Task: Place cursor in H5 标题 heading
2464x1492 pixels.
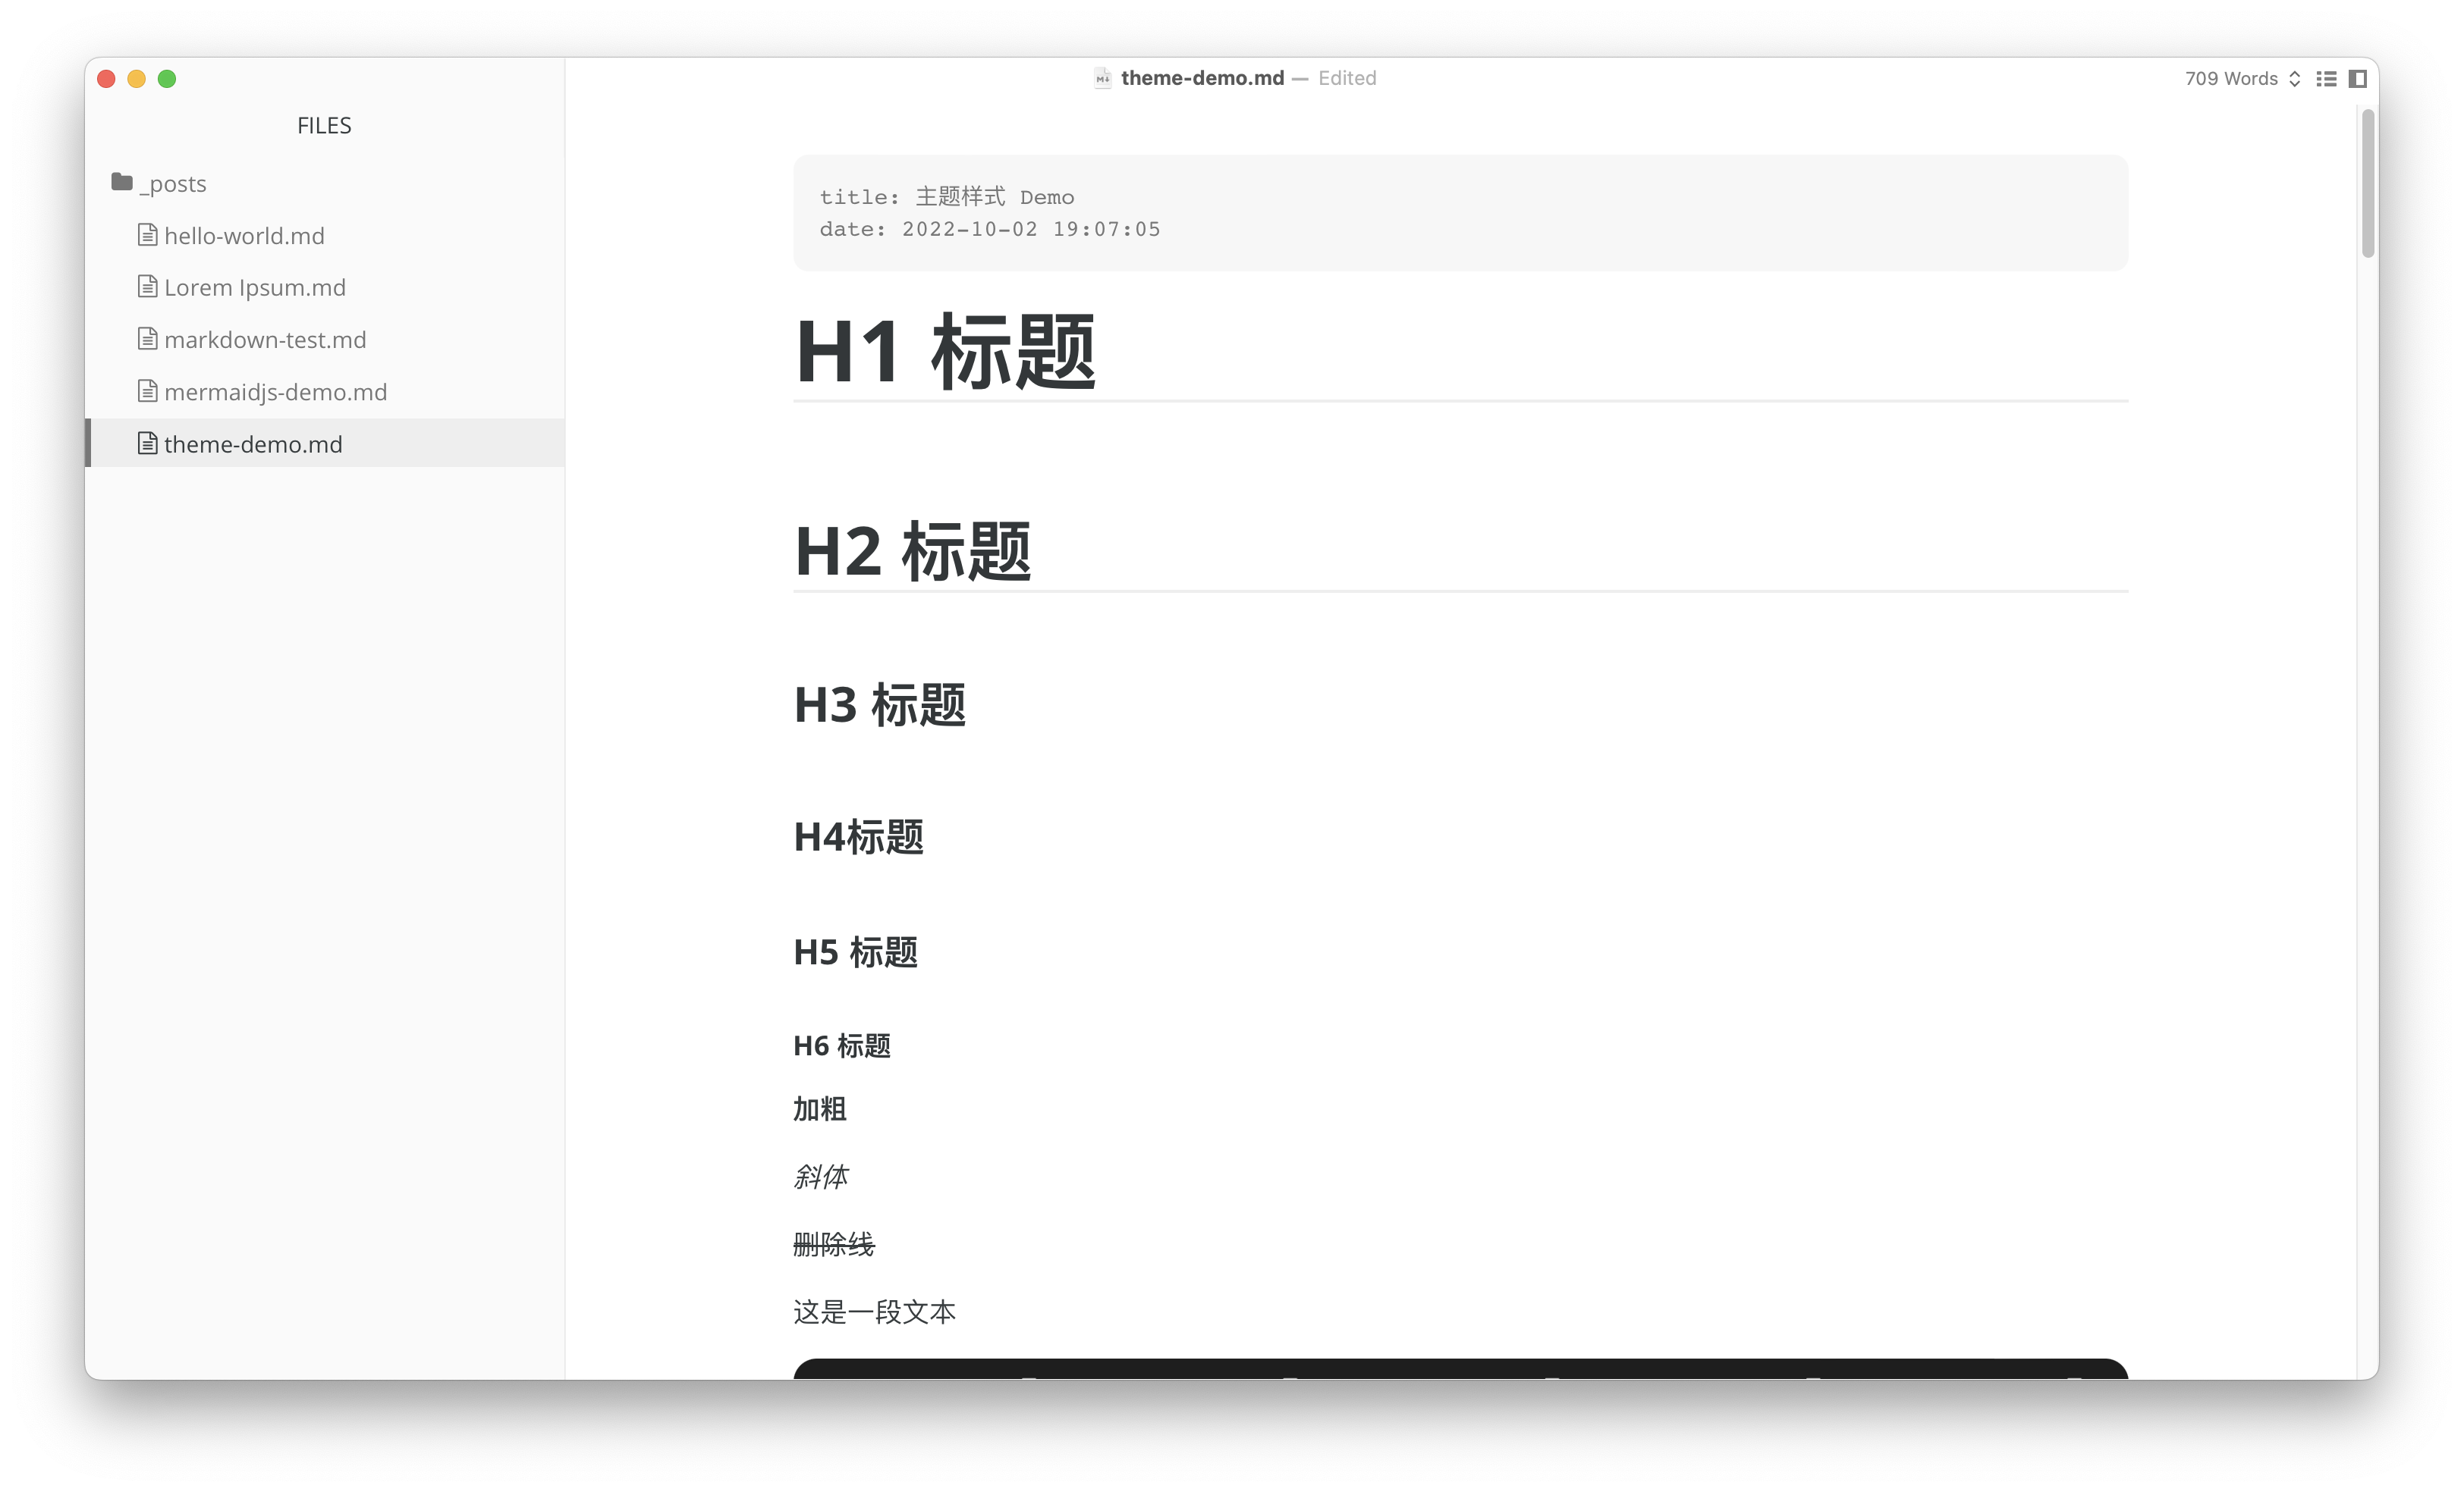Action: [855, 951]
